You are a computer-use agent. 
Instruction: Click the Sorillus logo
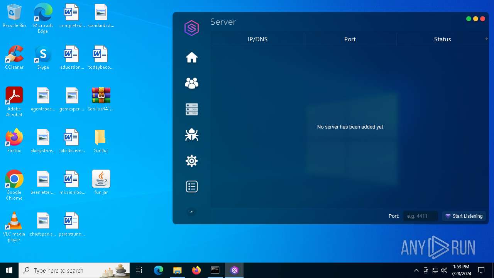(x=191, y=28)
